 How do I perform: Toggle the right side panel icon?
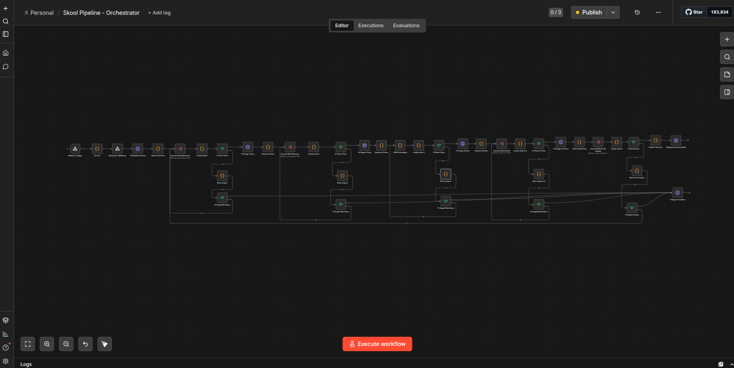pyautogui.click(x=727, y=92)
